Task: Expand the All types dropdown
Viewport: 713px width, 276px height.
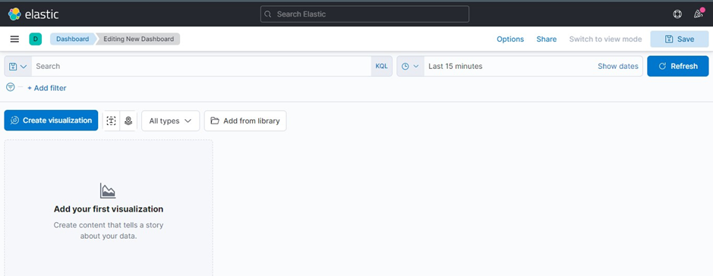Action: click(171, 121)
